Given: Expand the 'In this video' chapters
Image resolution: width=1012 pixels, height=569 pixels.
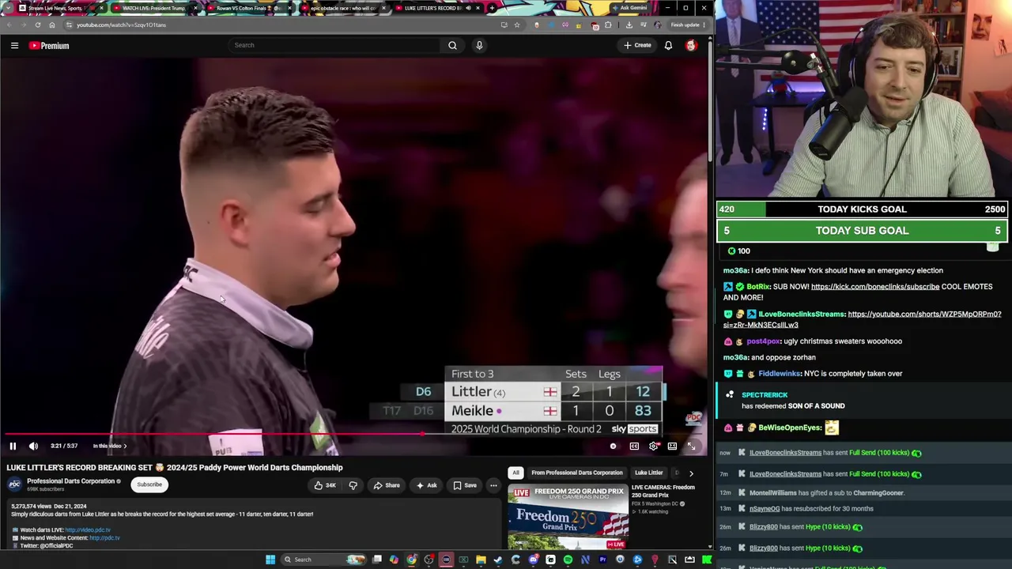Looking at the screenshot, I should (x=109, y=447).
